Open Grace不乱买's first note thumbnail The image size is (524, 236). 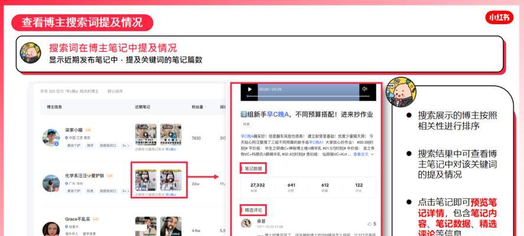(x=146, y=227)
